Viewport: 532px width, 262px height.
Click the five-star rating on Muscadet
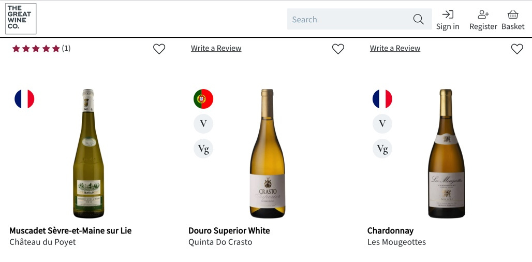tap(36, 49)
